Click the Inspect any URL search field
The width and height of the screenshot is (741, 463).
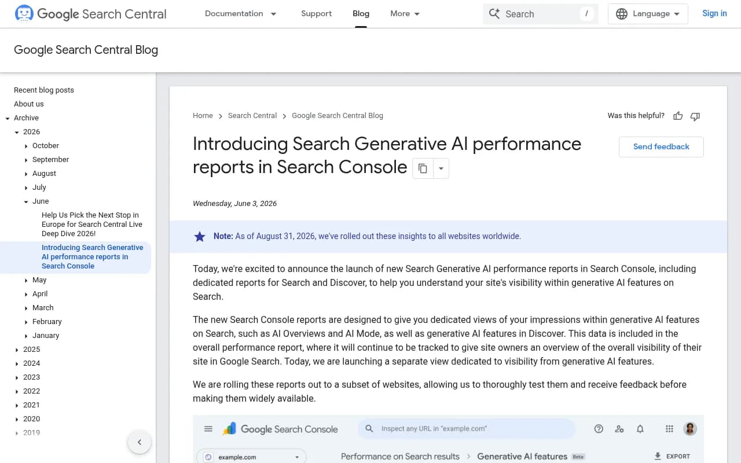[x=467, y=429]
